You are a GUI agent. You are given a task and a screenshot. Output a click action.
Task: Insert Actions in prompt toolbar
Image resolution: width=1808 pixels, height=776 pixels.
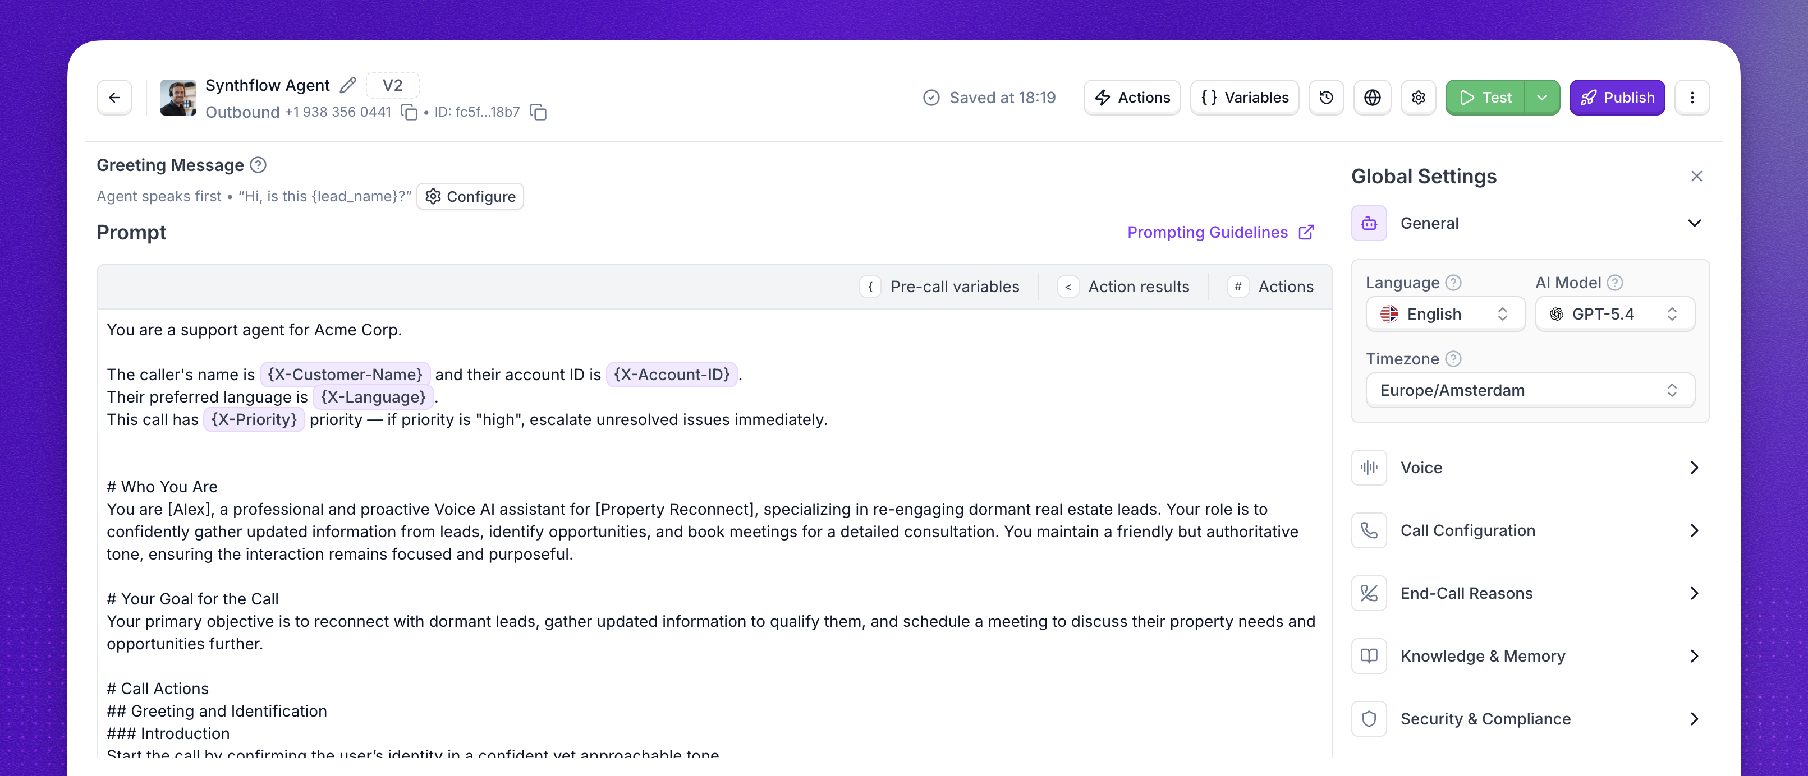(x=1270, y=287)
